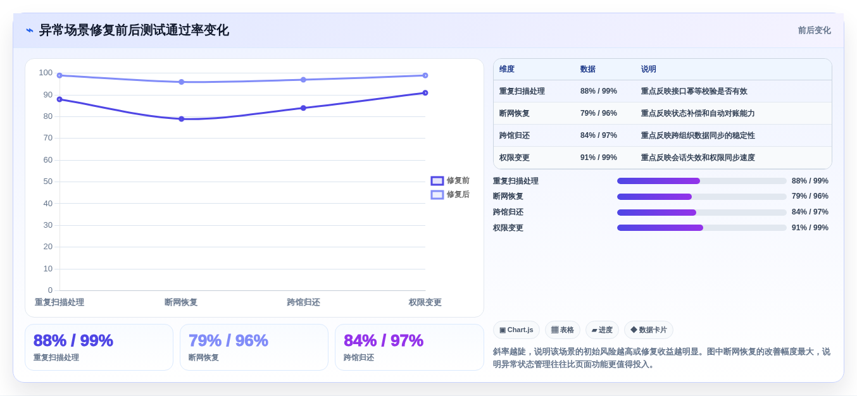Click x-axis label 断网恢复
This screenshot has width=857, height=396.
(181, 302)
